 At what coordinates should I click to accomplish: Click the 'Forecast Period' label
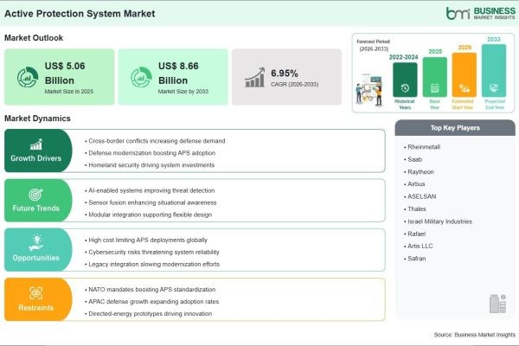point(374,42)
